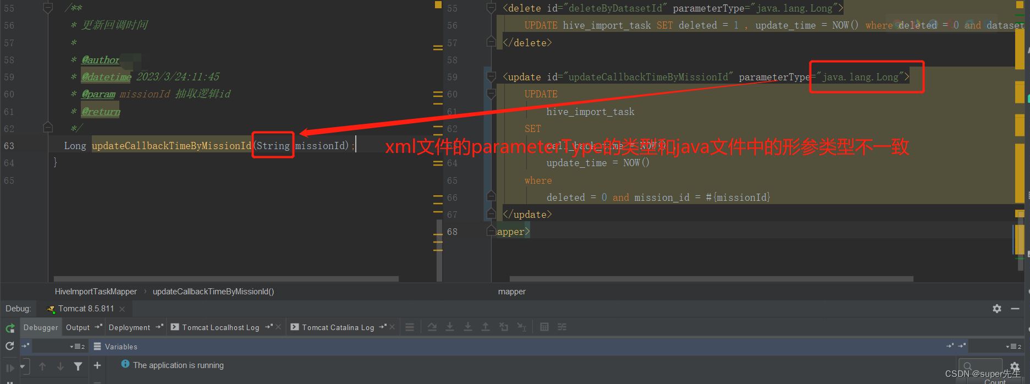
Task: Switch to the Debugger tab
Action: click(x=41, y=327)
